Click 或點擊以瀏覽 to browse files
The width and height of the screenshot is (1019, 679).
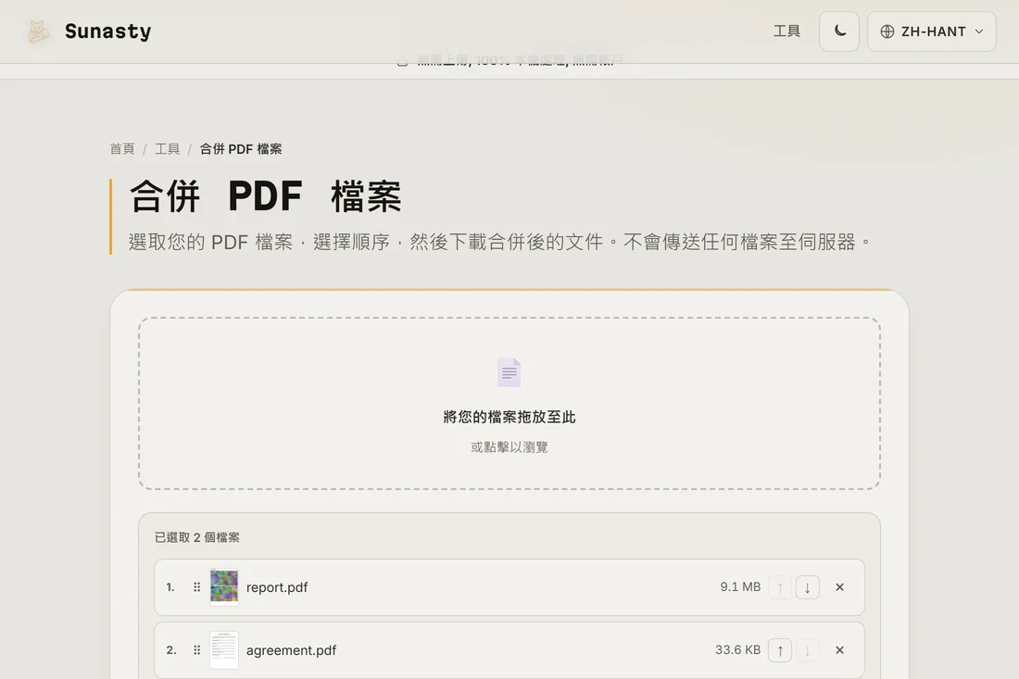click(x=509, y=447)
